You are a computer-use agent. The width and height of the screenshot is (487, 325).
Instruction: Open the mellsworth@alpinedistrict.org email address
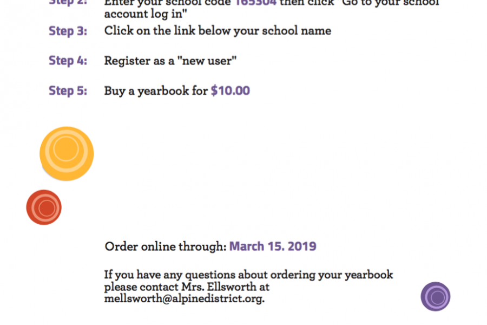[184, 298]
